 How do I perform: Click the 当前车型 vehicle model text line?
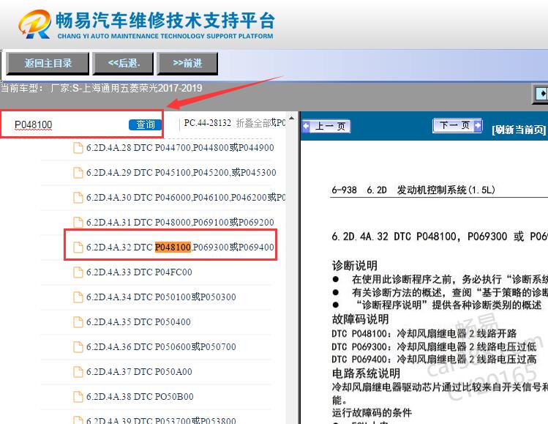(102, 88)
